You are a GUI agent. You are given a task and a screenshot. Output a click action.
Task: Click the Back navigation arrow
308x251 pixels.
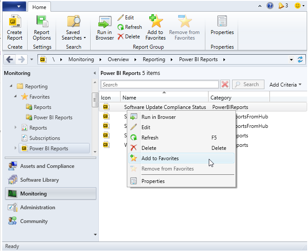click(9, 59)
